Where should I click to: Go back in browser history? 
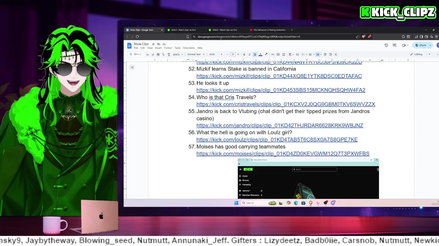click(x=127, y=37)
